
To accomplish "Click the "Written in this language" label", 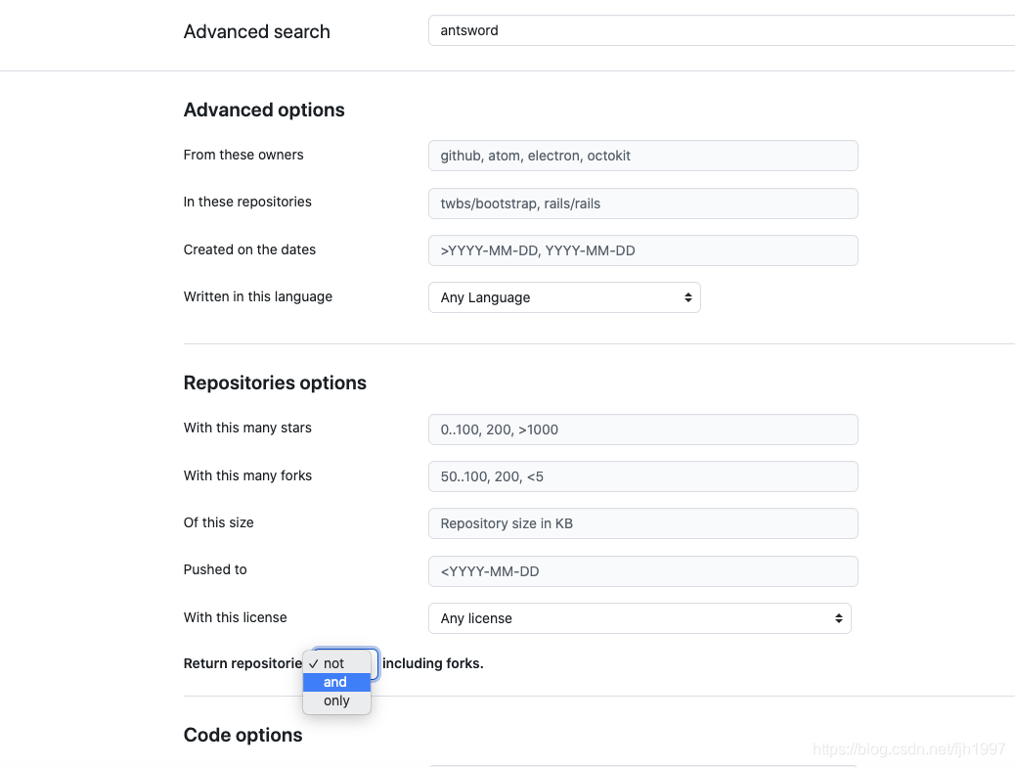I will [x=257, y=296].
